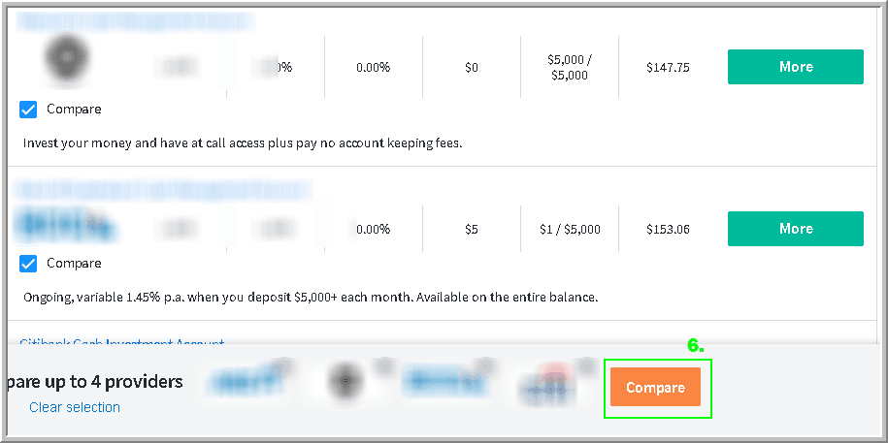The width and height of the screenshot is (888, 443).
Task: Open the first account's blurred title link
Action: 136,19
